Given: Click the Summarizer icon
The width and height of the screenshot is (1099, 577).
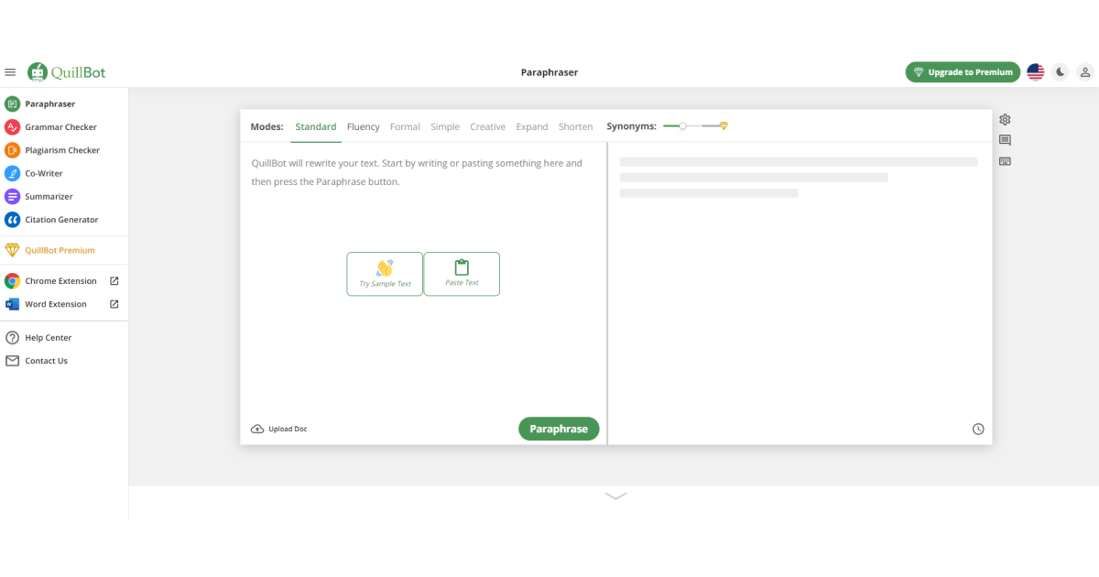Looking at the screenshot, I should (12, 196).
